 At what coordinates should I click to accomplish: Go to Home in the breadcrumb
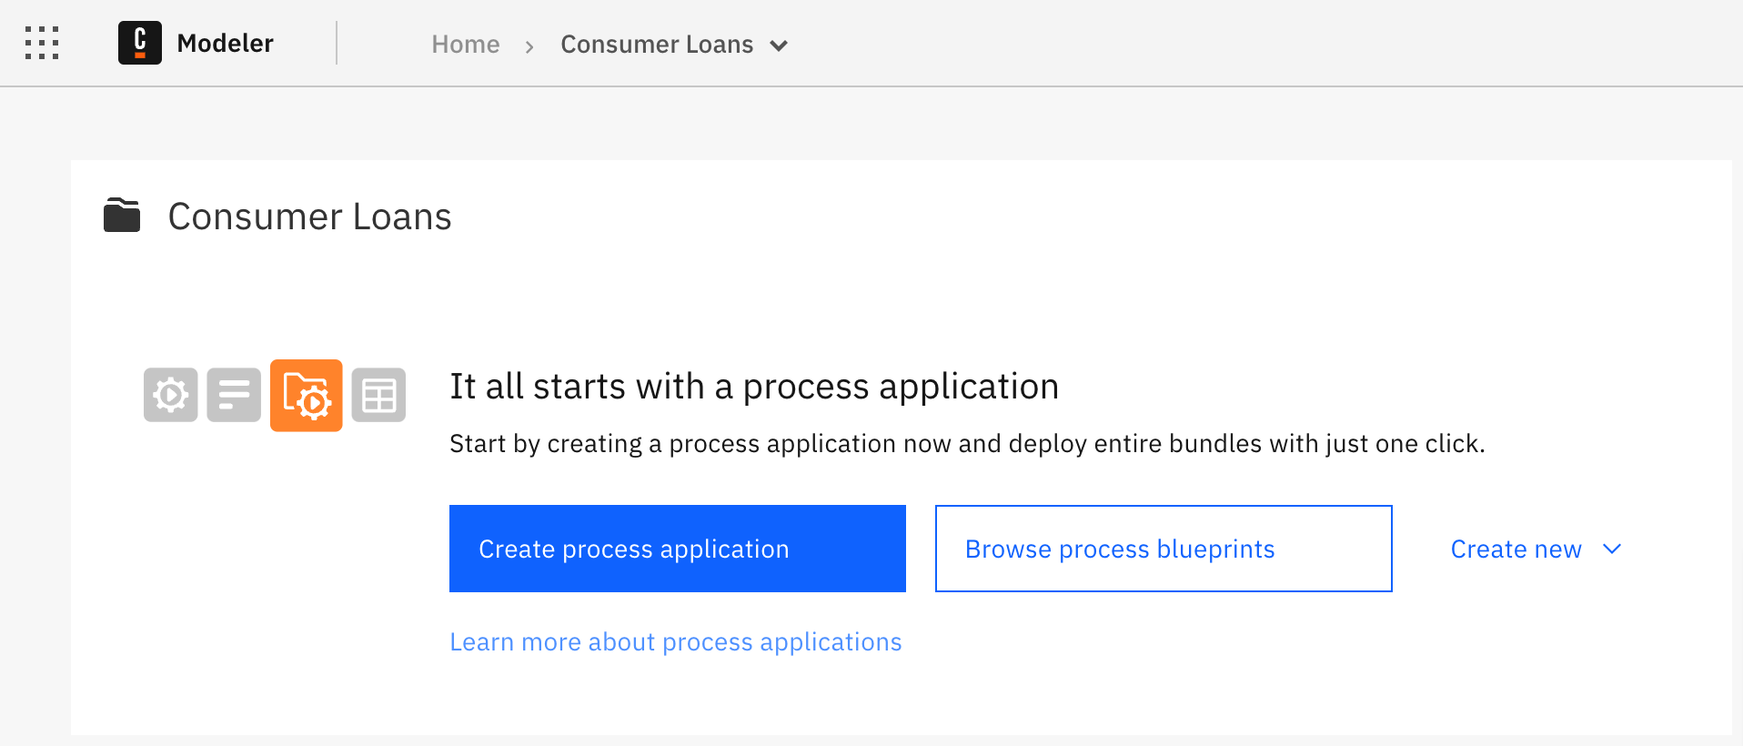click(x=466, y=44)
